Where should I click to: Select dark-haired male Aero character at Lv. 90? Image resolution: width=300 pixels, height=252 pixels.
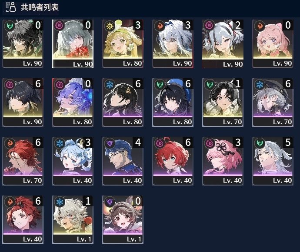click(x=23, y=43)
